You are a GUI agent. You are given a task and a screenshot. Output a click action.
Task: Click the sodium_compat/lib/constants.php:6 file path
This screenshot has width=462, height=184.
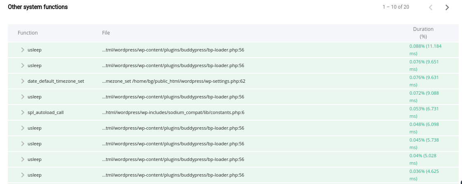173,112
